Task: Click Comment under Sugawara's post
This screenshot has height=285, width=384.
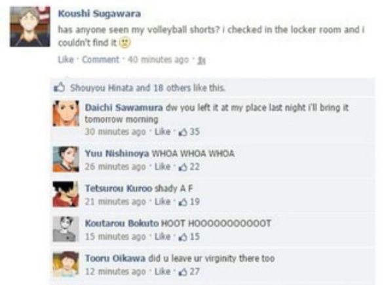Action: (x=100, y=60)
